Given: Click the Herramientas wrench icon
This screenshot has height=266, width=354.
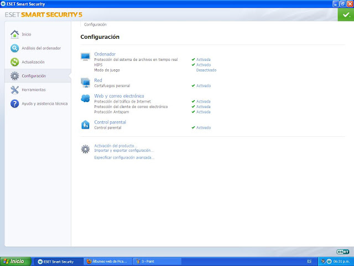Looking at the screenshot, I should [15, 90].
